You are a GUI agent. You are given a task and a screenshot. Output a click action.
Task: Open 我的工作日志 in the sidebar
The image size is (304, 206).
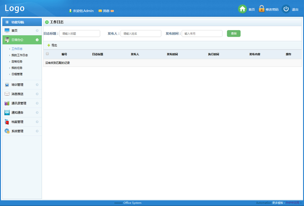pos(20,55)
